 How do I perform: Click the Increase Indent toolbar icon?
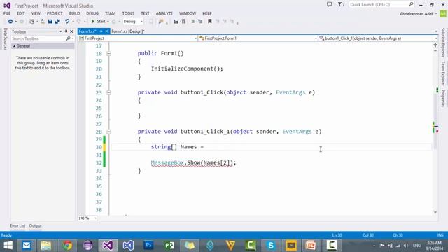183,22
